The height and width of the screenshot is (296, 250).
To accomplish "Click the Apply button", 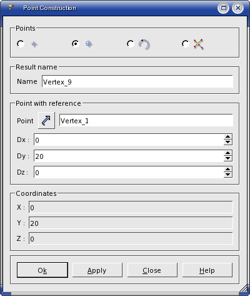I will tap(97, 270).
